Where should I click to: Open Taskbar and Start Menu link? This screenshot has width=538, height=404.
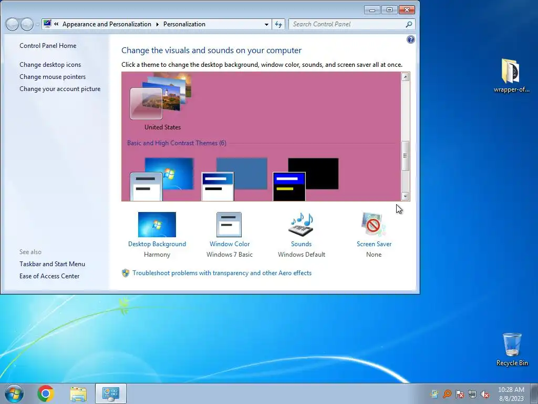pos(52,264)
